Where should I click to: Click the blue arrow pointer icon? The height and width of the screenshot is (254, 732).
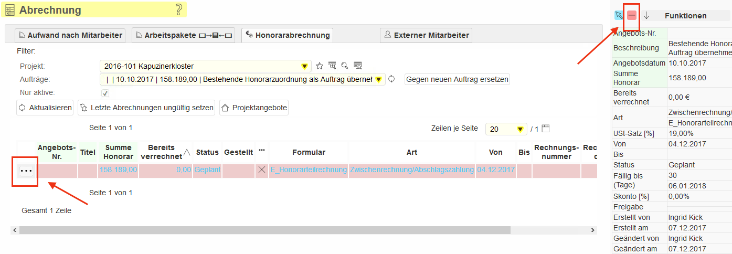tap(619, 16)
